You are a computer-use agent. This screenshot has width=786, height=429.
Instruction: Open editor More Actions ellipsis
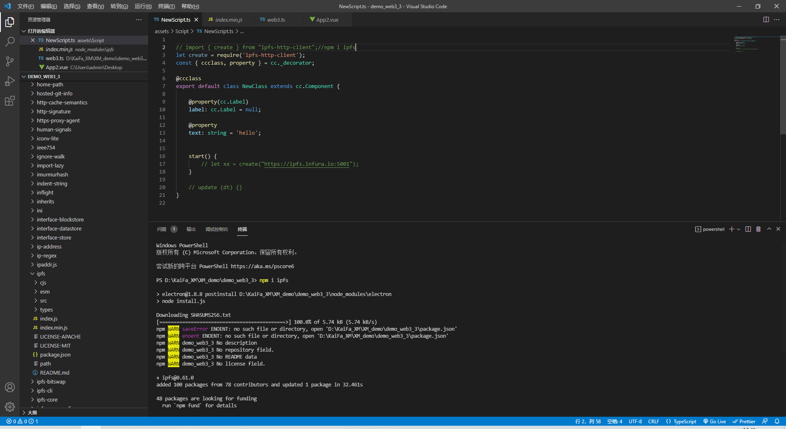(777, 20)
